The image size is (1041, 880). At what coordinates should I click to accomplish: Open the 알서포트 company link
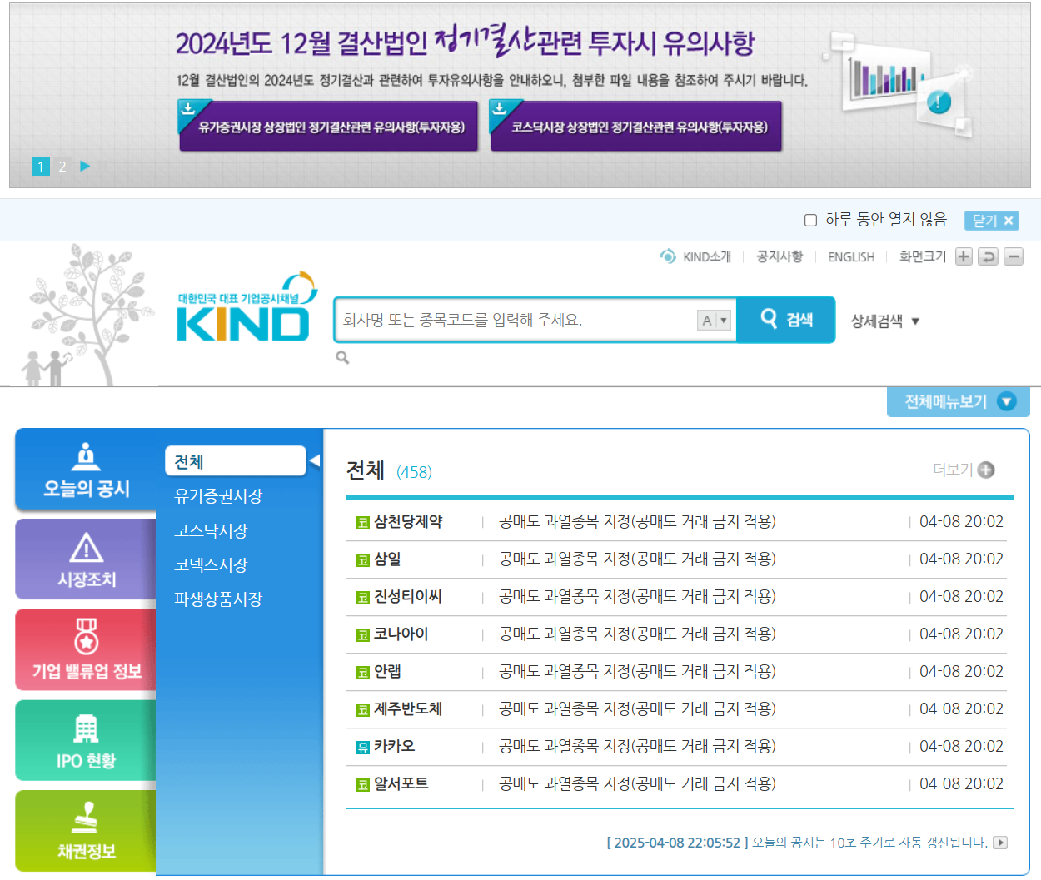point(401,784)
